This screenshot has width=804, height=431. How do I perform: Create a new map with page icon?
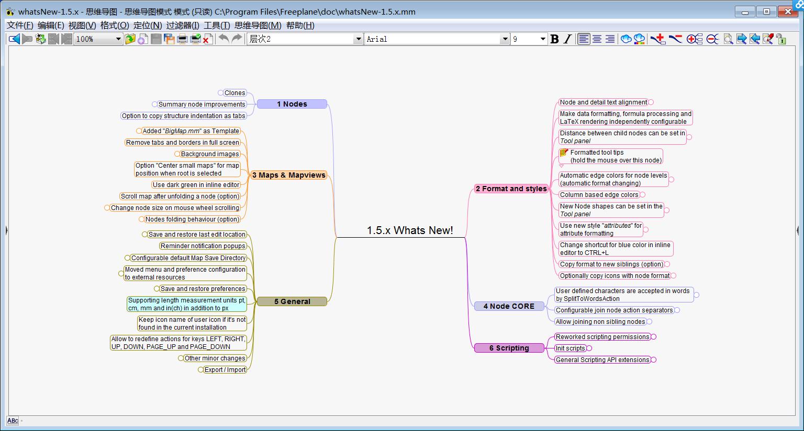pos(143,39)
